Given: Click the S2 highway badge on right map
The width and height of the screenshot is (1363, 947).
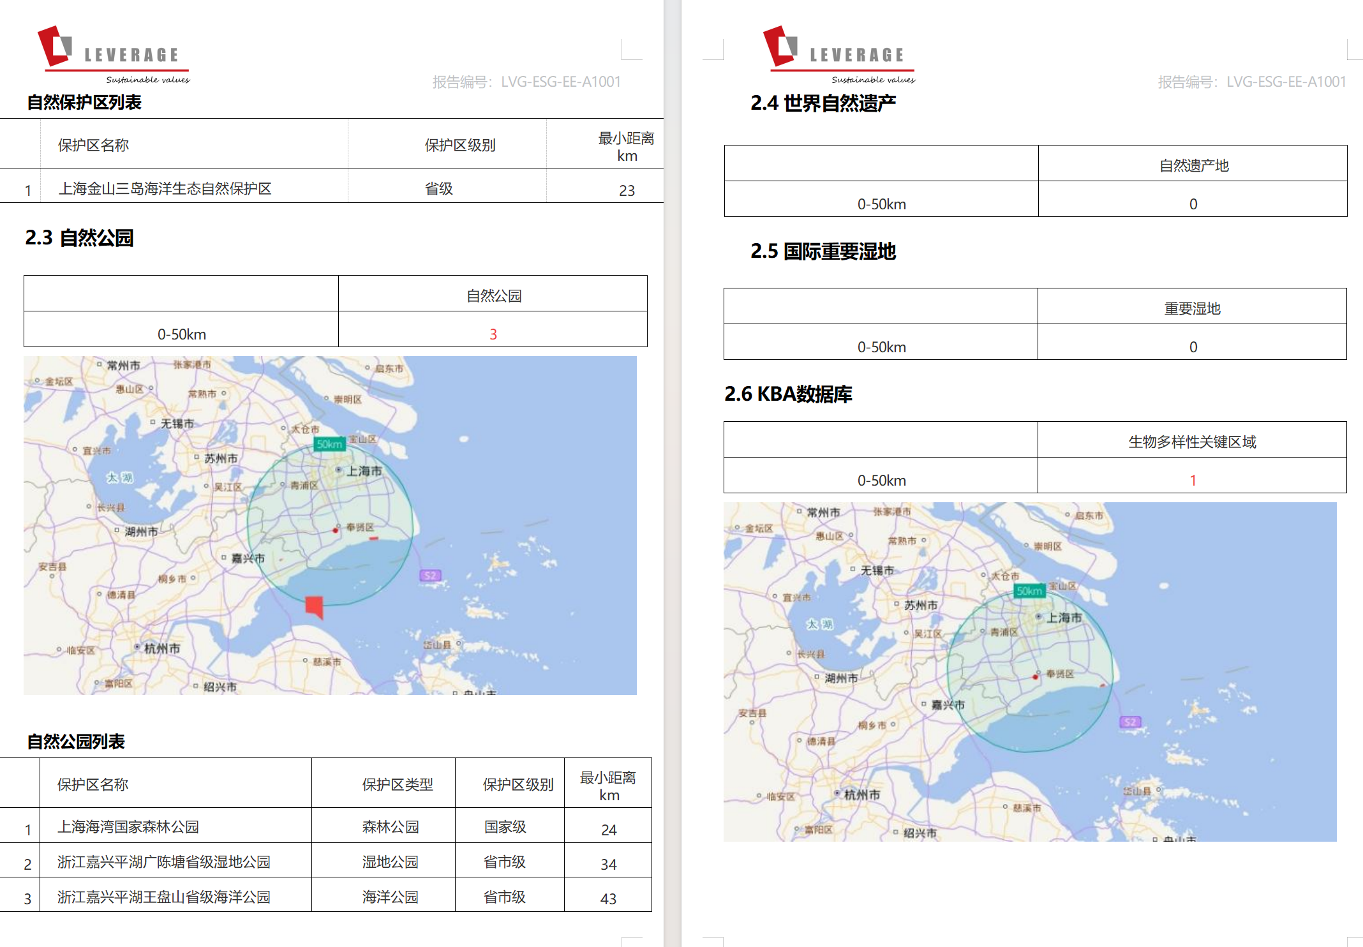Looking at the screenshot, I should click(x=1130, y=722).
